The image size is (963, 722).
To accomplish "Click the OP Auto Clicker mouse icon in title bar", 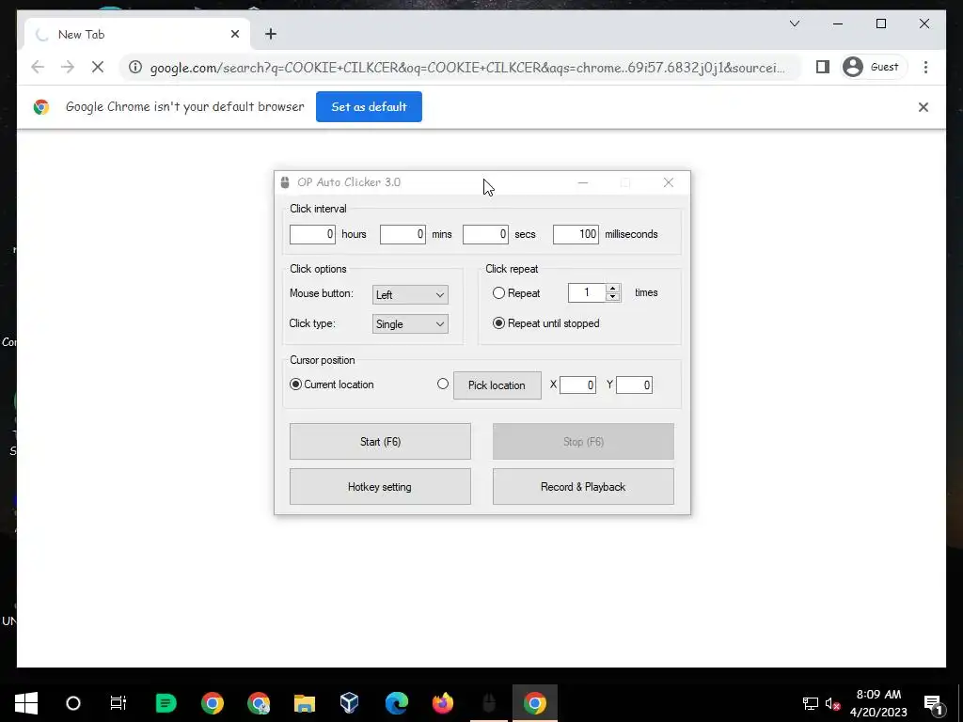I will coord(284,182).
